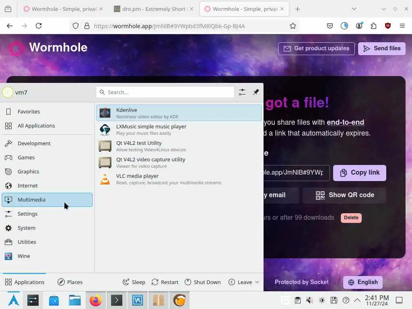Open clipboard tray icon
Screen dimensions: 412x309
point(297,300)
